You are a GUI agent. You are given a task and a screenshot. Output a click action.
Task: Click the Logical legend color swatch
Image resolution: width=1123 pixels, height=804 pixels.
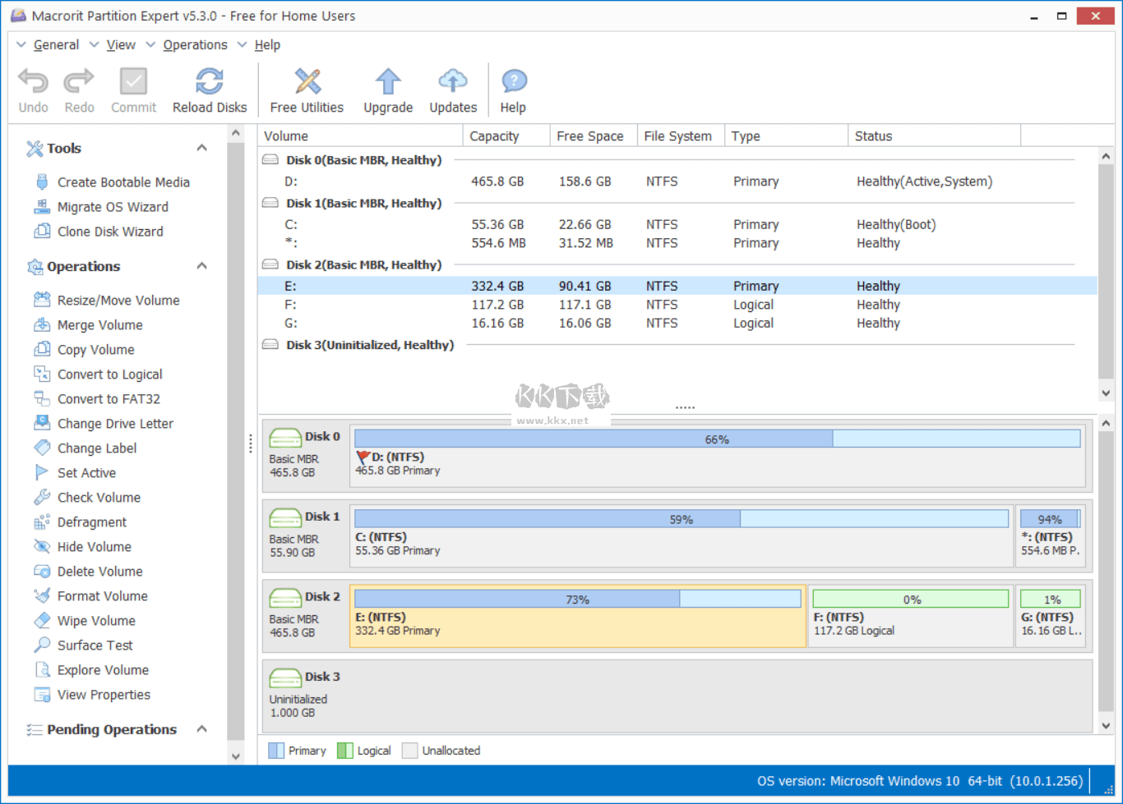tap(345, 751)
